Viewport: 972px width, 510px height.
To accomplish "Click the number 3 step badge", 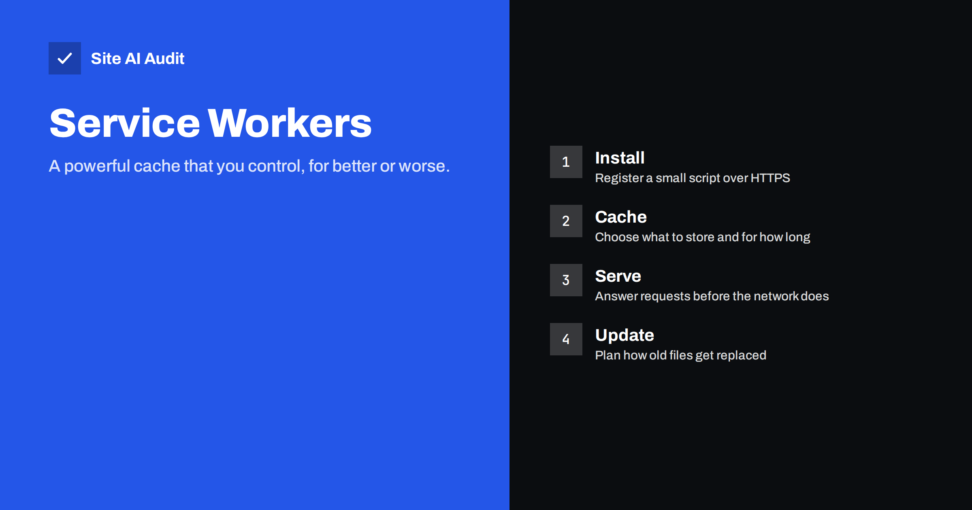I will tap(566, 280).
